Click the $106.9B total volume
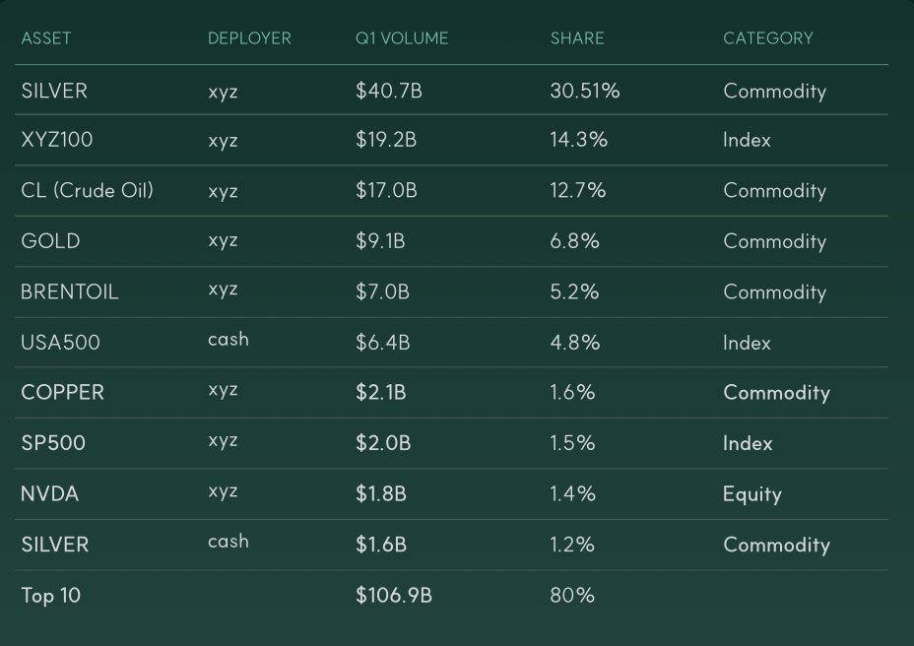Screen dimensions: 914x646 tap(393, 595)
